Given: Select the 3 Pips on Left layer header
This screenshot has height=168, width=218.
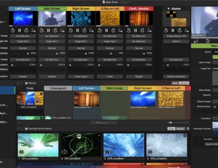Looking at the screenshot, I should [x=110, y=9].
